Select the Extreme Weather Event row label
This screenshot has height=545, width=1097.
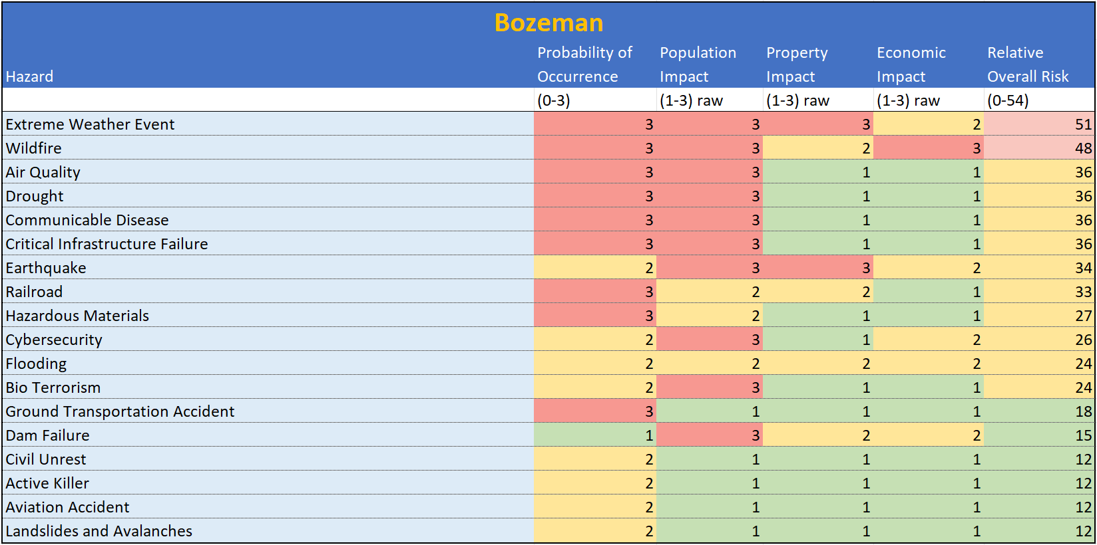pyautogui.click(x=91, y=124)
